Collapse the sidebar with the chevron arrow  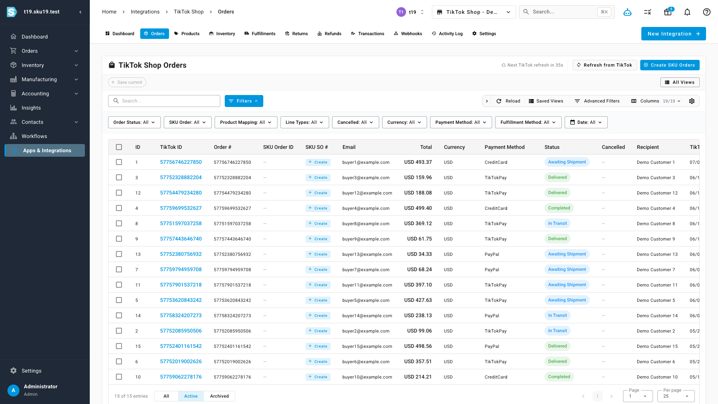80,12
